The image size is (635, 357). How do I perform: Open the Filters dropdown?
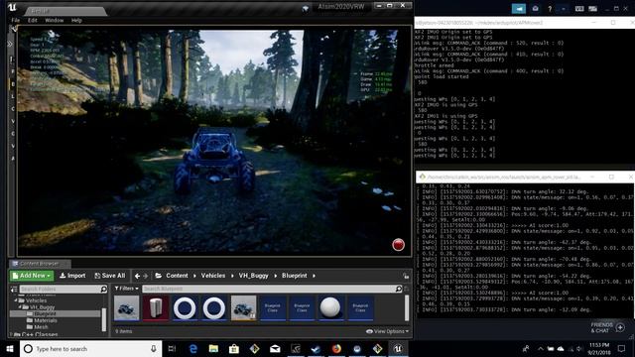point(126,289)
